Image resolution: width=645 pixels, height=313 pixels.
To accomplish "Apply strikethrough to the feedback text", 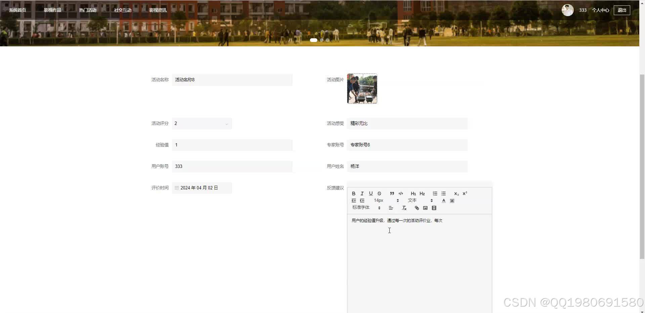I will [379, 193].
